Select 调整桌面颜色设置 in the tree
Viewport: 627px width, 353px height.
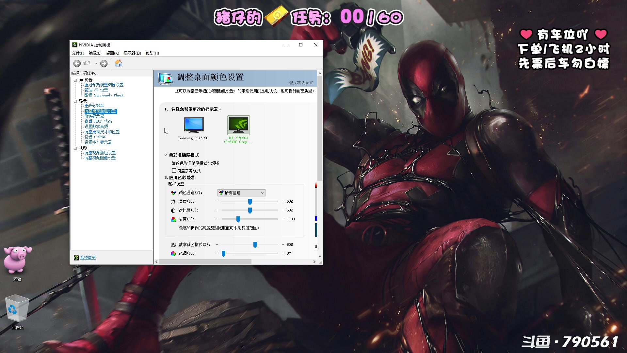point(101,111)
